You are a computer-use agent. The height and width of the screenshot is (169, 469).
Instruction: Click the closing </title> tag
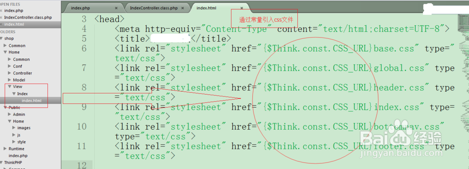211,39
